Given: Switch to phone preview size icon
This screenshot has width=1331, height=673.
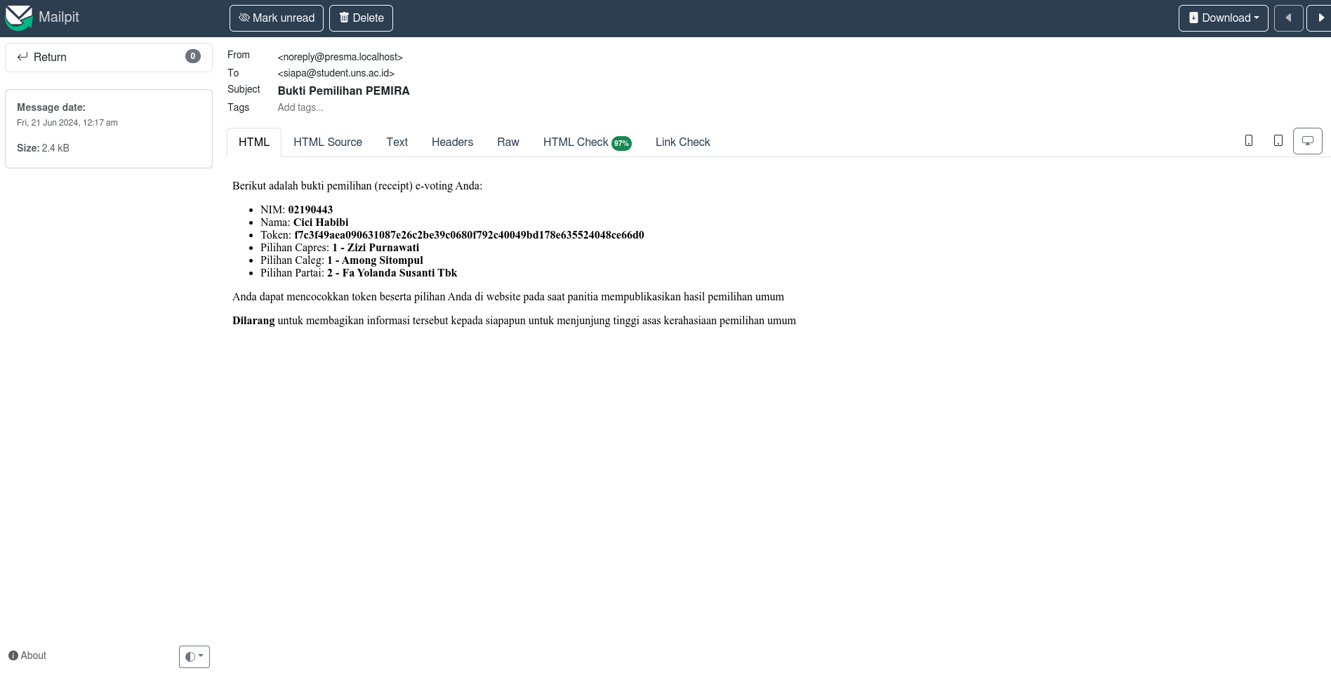Looking at the screenshot, I should tap(1248, 141).
